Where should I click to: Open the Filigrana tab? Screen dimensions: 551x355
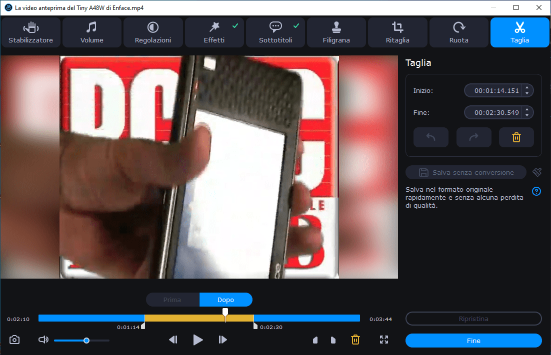[336, 32]
